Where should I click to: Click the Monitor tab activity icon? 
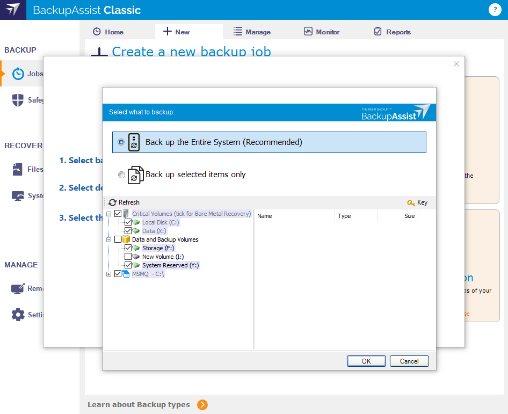[x=308, y=32]
